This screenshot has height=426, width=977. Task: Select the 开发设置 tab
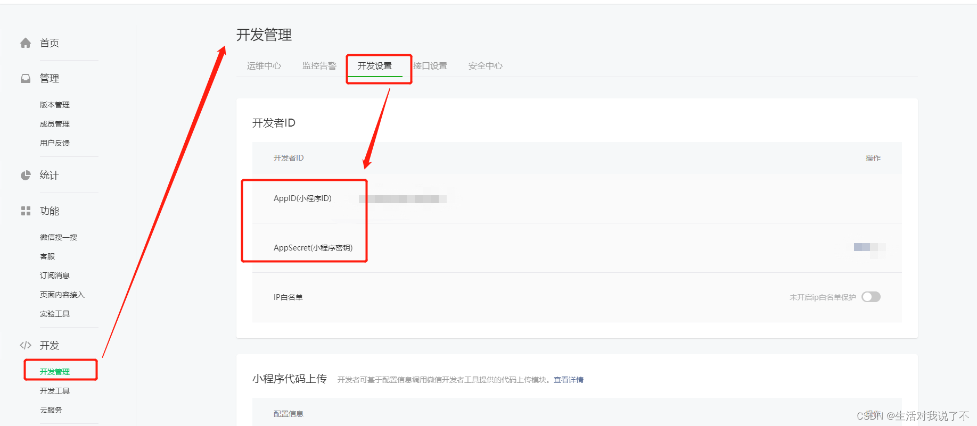pos(375,66)
